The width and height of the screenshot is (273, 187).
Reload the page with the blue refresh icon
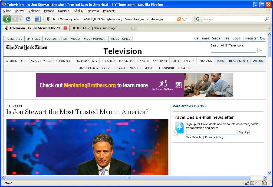click(x=28, y=19)
